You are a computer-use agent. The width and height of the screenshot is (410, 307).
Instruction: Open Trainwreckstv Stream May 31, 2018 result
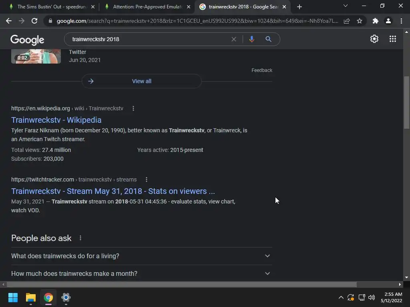click(113, 191)
